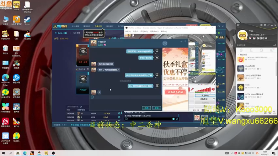Screen dimensions: 278x156
Task: Toggle the checkbox under the hero portrait
Action: [x=77, y=69]
